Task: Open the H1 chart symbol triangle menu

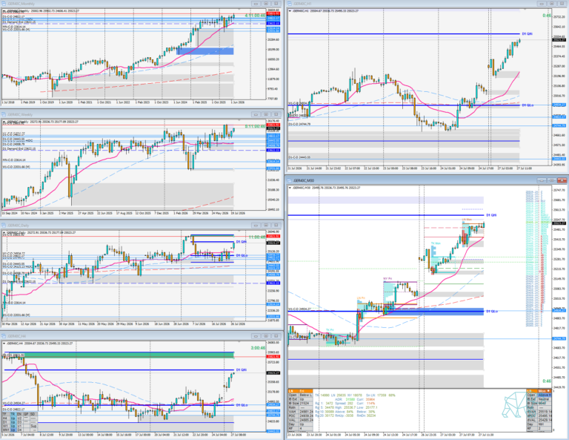Action: tap(290, 11)
